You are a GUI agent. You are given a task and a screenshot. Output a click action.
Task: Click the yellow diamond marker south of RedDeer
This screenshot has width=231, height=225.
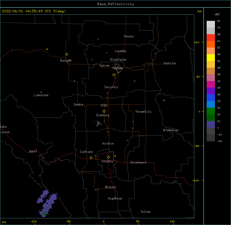click(x=114, y=75)
